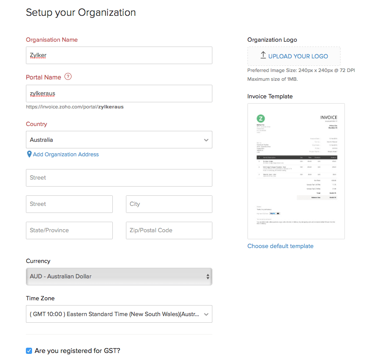This screenshot has width=380, height=360.
Task: Focus the Organisation Name field containing Zylker
Action: tap(119, 55)
